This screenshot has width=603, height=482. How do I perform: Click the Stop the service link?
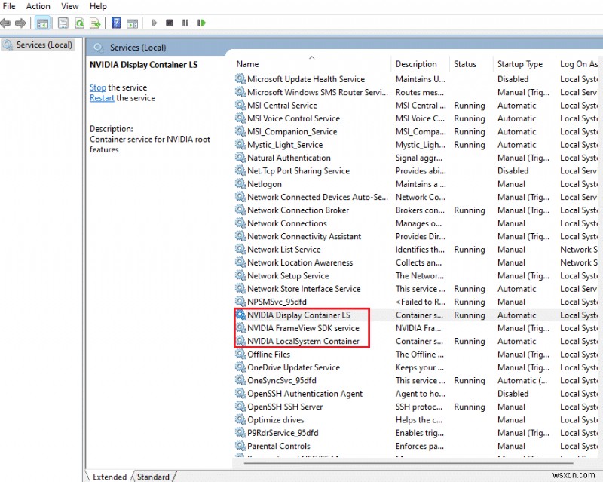click(98, 87)
